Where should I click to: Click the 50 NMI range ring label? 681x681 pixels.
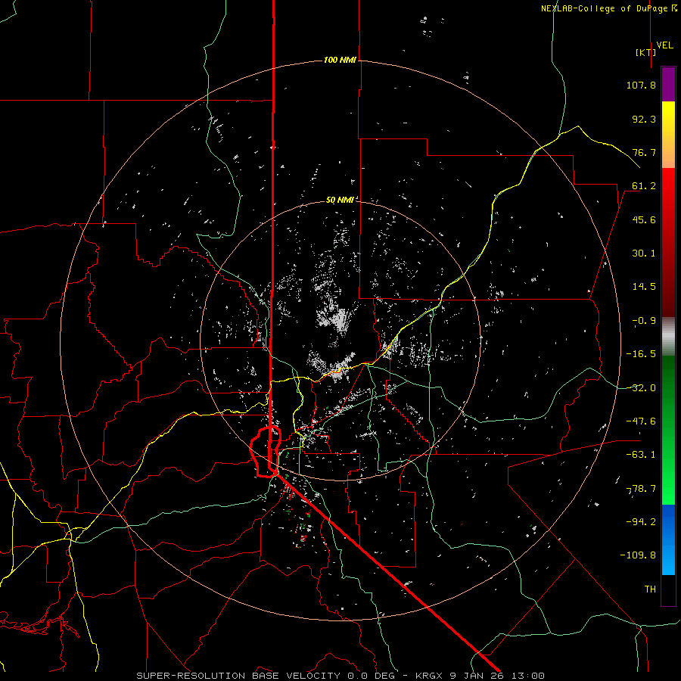tap(340, 200)
